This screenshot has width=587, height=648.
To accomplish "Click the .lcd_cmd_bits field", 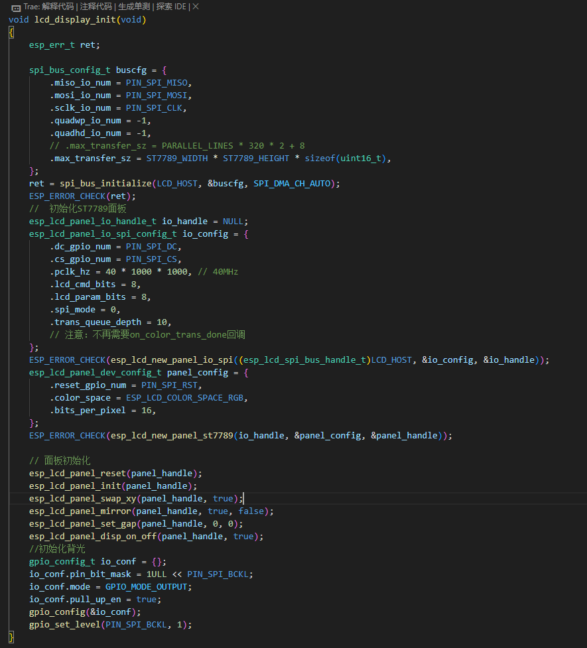I will (x=83, y=285).
